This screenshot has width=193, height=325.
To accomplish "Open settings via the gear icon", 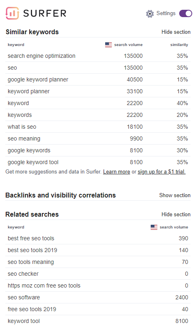I will click(x=150, y=14).
